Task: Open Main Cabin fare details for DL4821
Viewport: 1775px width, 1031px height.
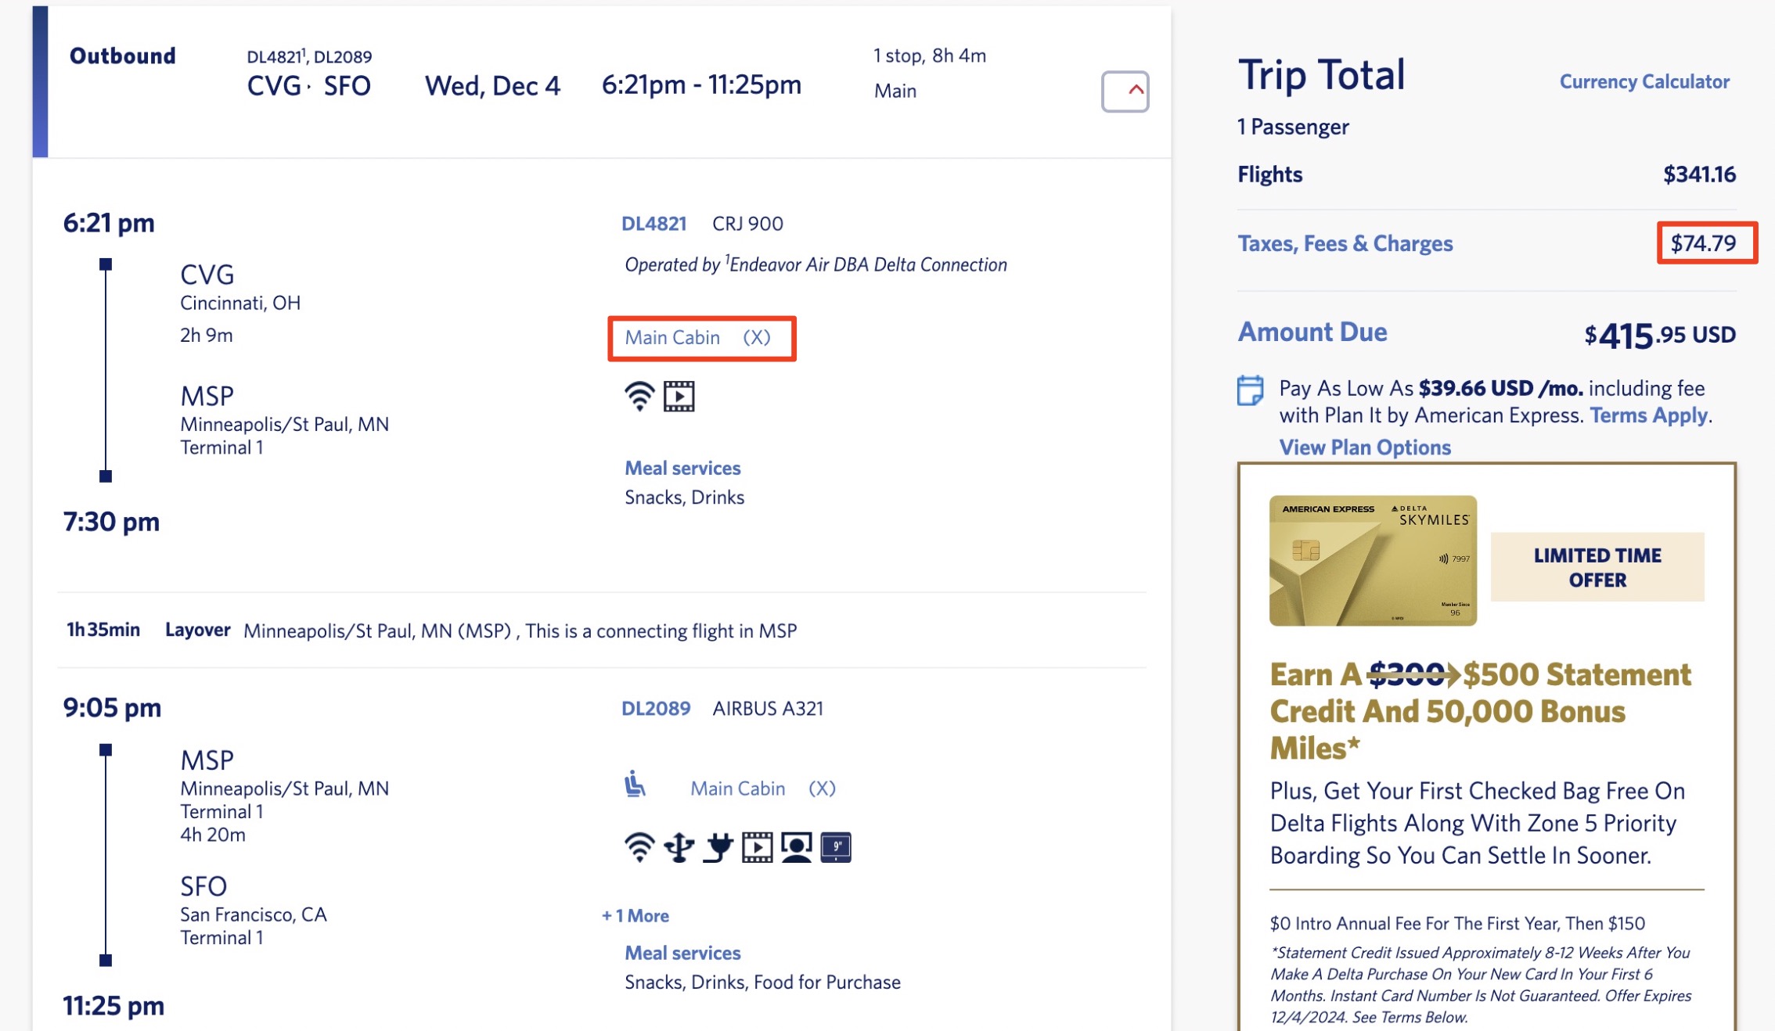Action: pos(672,337)
